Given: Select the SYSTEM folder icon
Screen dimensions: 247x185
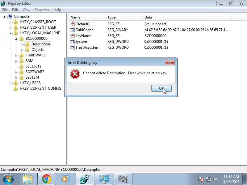Looking at the screenshot, I should coord(21,77).
